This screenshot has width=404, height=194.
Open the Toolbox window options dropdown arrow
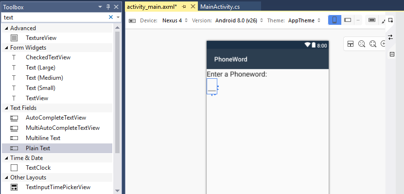[x=100, y=7]
